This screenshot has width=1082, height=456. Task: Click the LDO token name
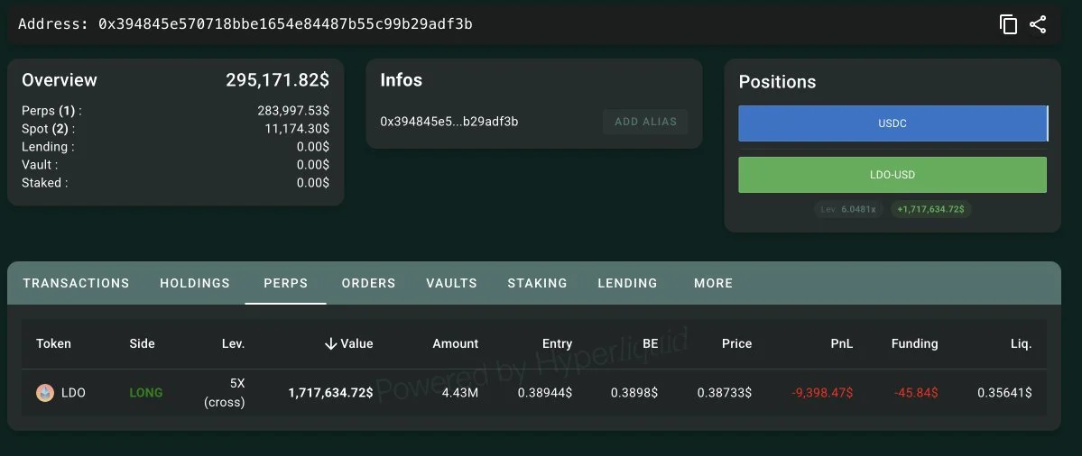click(x=73, y=393)
